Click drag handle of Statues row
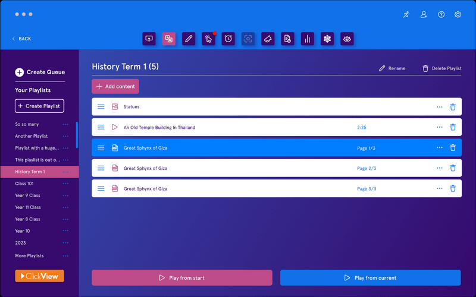 point(101,107)
